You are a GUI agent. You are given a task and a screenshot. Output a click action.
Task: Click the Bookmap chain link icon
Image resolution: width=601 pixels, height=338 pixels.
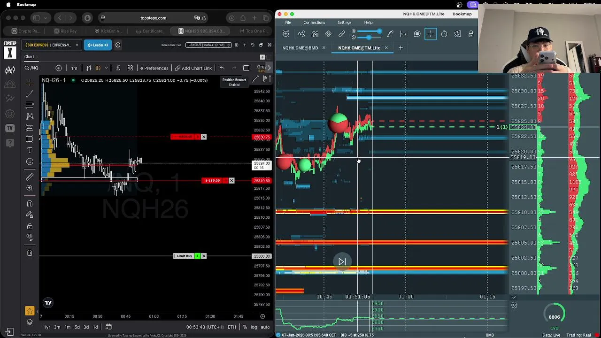342,34
